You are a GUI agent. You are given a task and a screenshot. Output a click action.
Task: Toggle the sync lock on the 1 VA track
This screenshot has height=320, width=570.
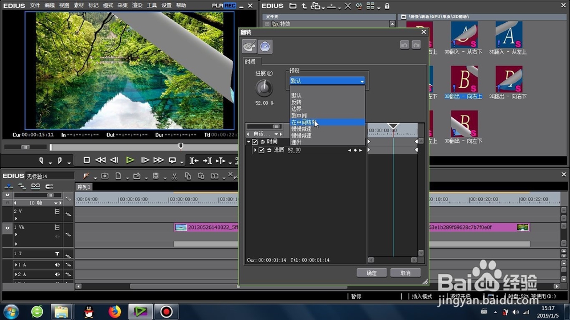coord(68,235)
